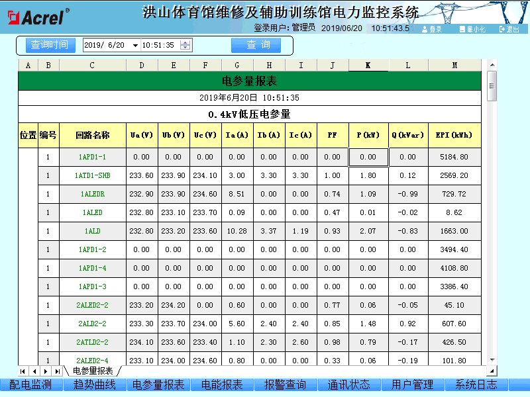
Task: Open the 电能报表 energy report menu
Action: [221, 384]
